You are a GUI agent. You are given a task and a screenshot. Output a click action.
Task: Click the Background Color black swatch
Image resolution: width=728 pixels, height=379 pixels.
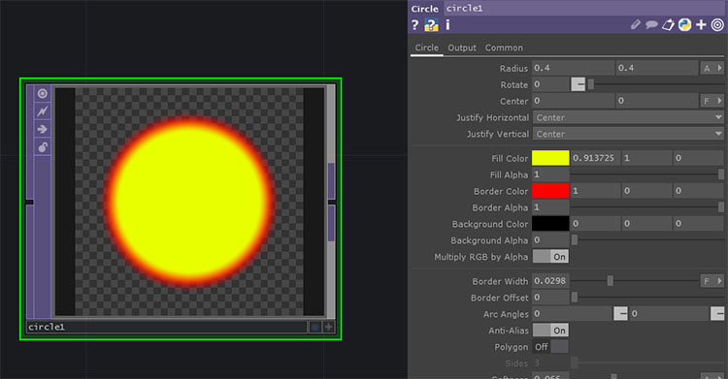pyautogui.click(x=550, y=224)
